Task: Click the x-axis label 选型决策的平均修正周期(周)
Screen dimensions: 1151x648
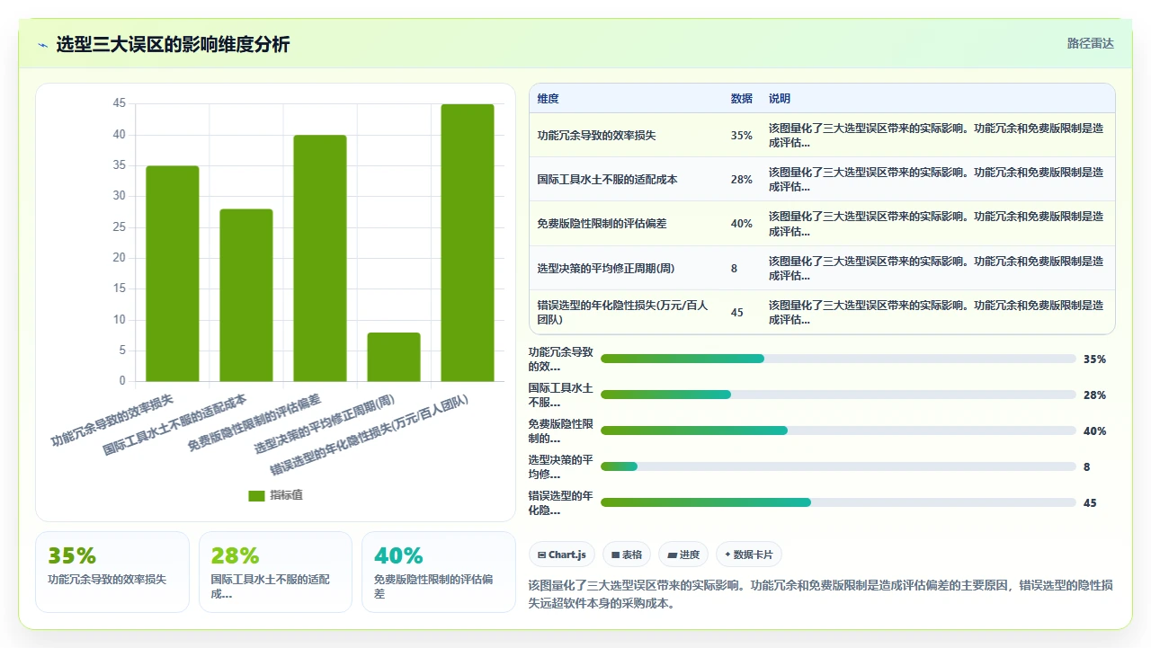Action: coord(325,422)
